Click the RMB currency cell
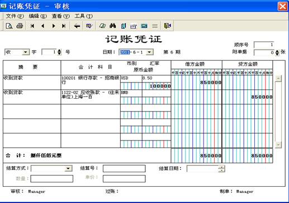This screenshot has width=289, height=203. pyautogui.click(x=131, y=93)
